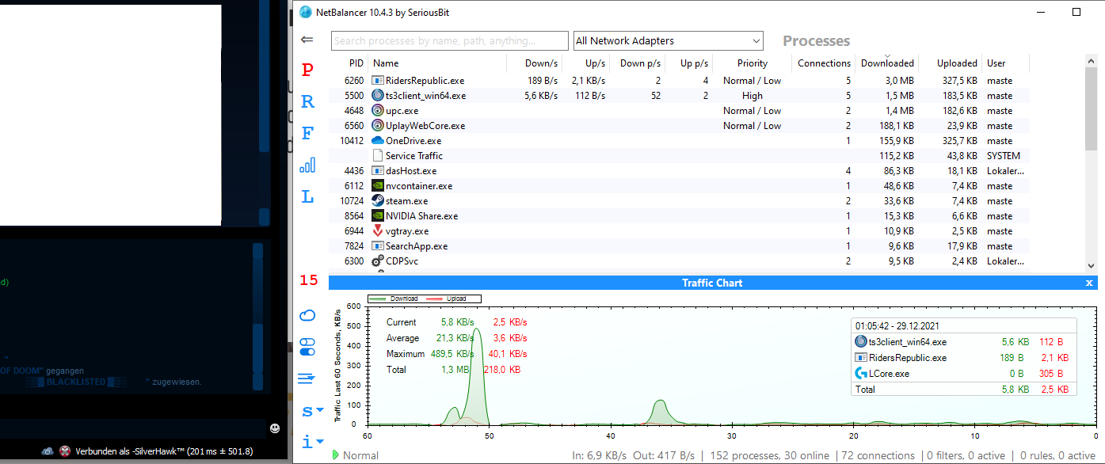Image resolution: width=1105 pixels, height=464 pixels.
Task: Open the All Network Adapters dropdown
Action: pyautogui.click(x=668, y=41)
